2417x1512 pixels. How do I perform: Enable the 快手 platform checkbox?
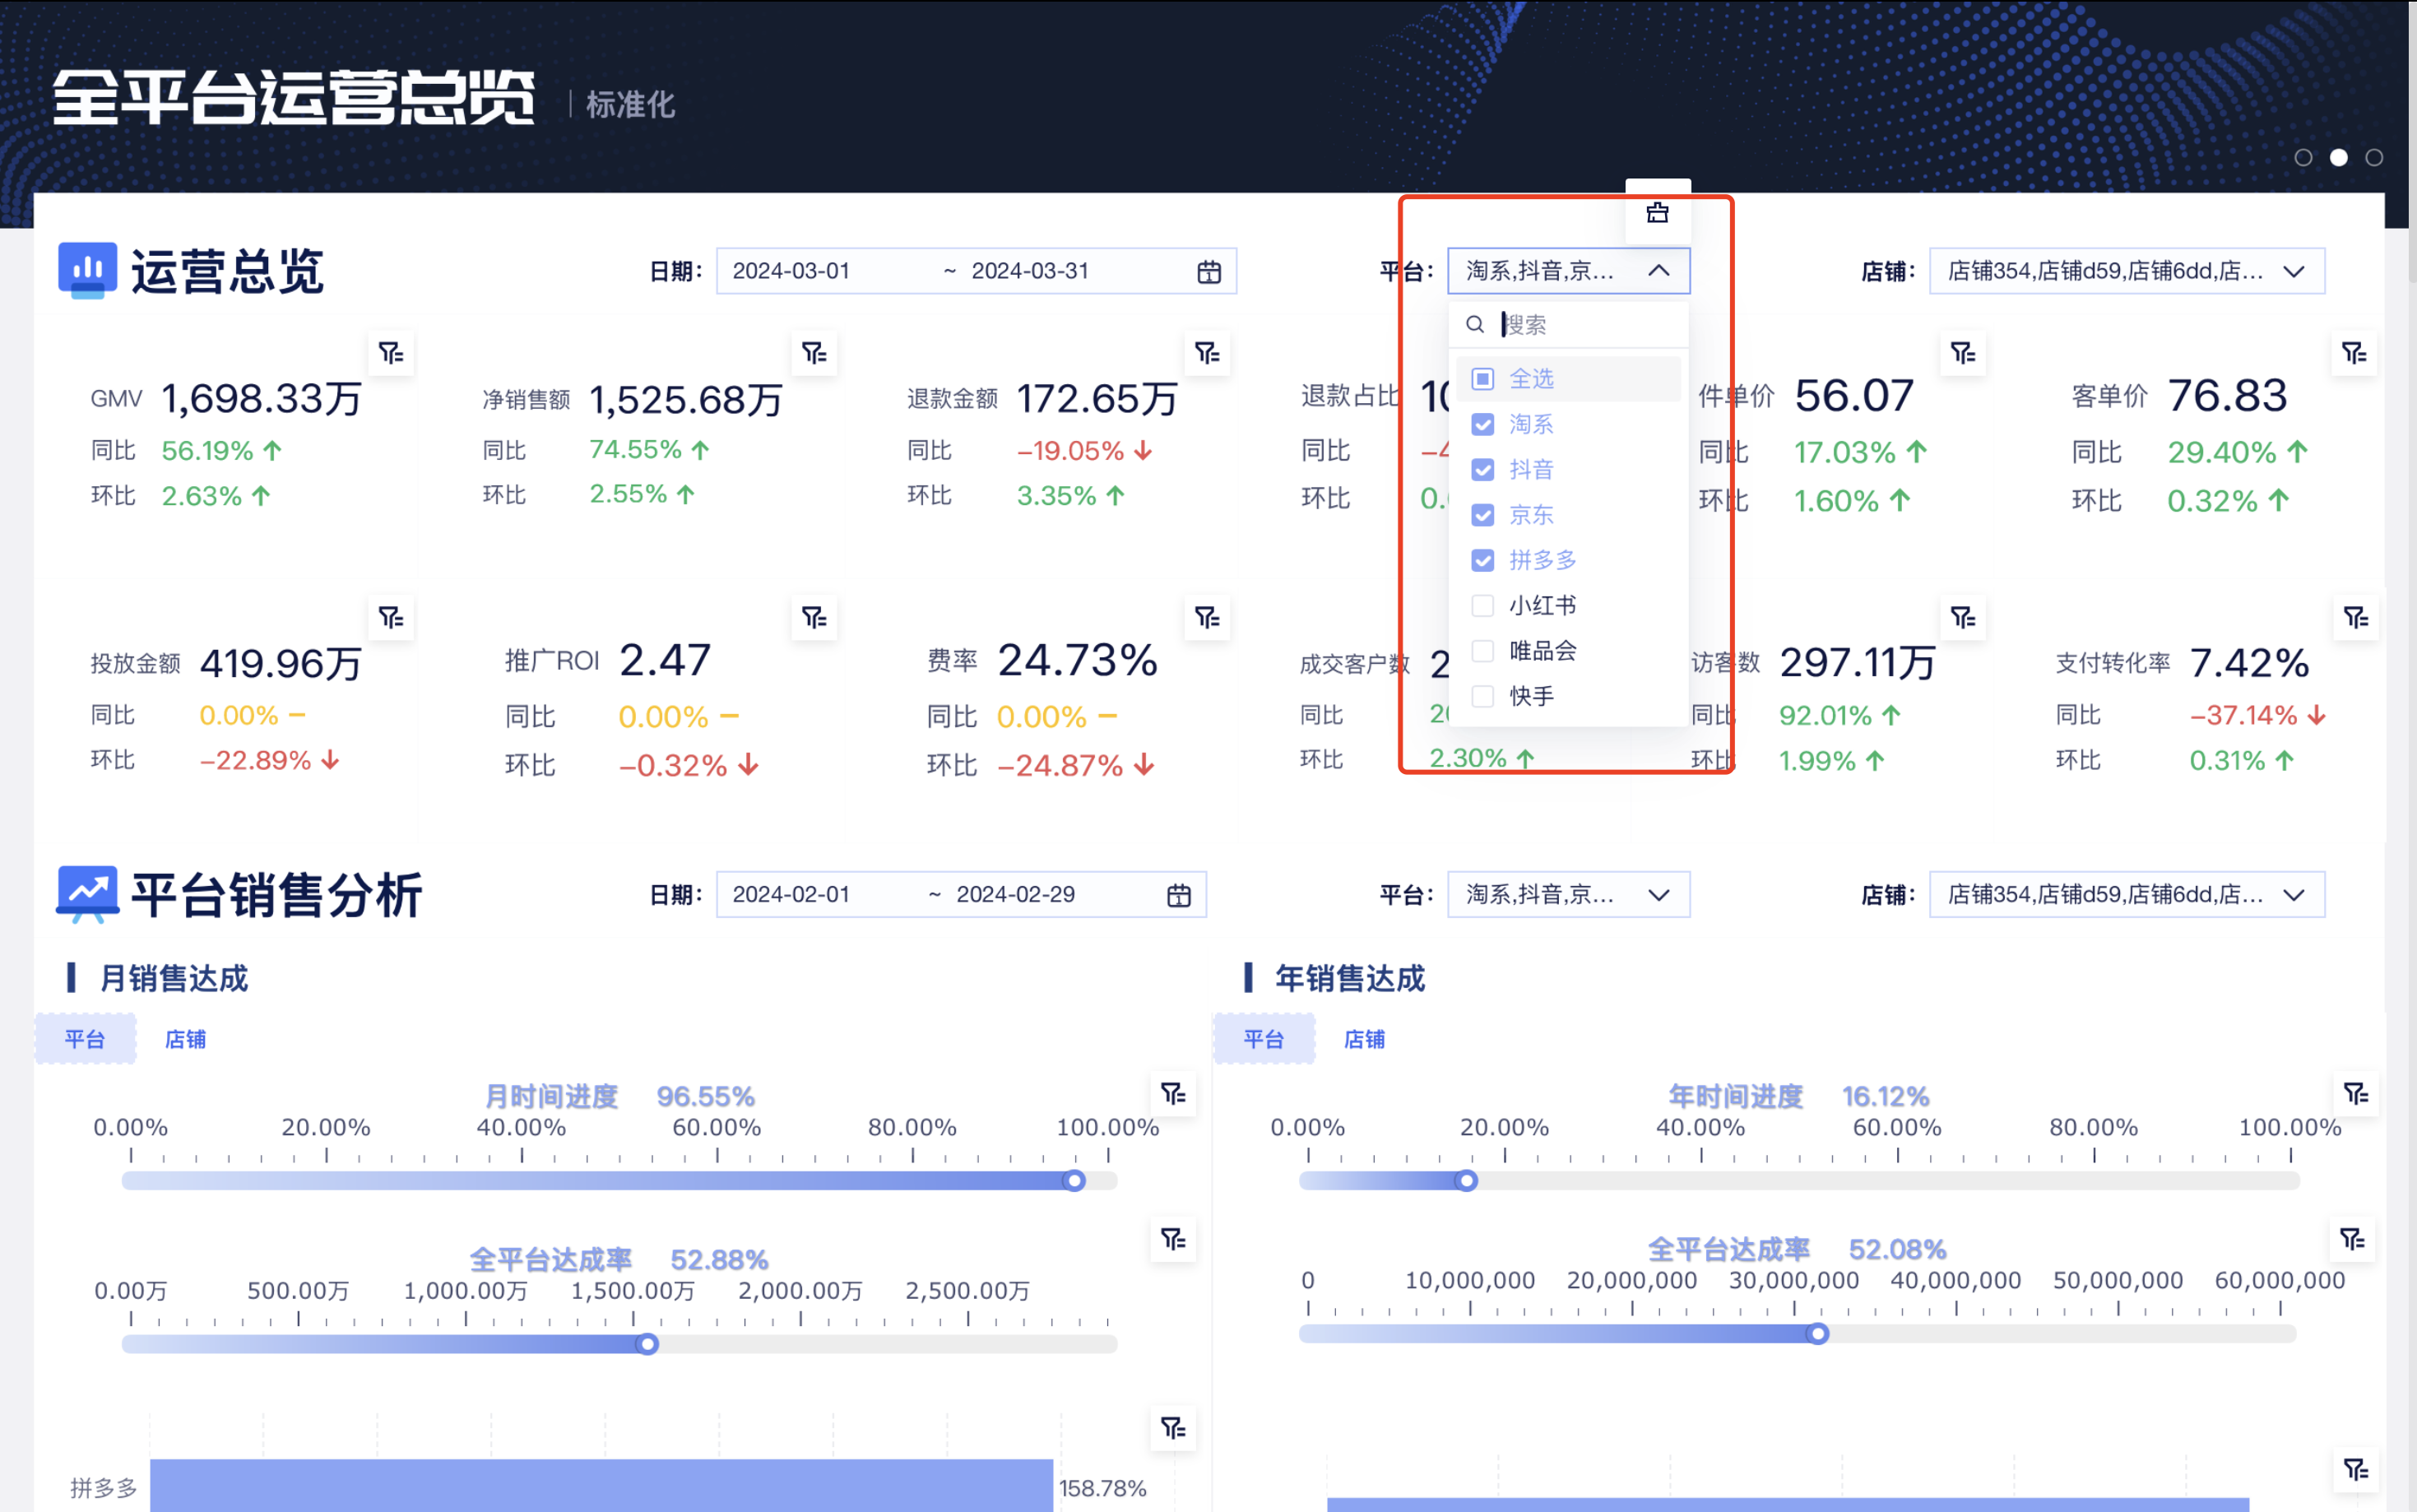click(x=1482, y=696)
